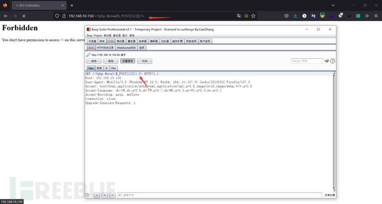Stop loading the page with X button
This screenshot has width=382, height=204.
point(24,16)
